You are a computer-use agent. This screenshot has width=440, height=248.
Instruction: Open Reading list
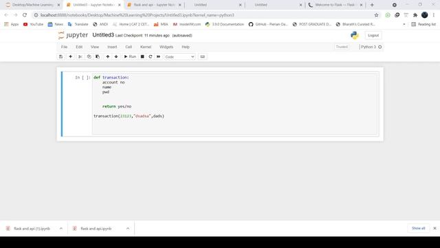click(423, 25)
